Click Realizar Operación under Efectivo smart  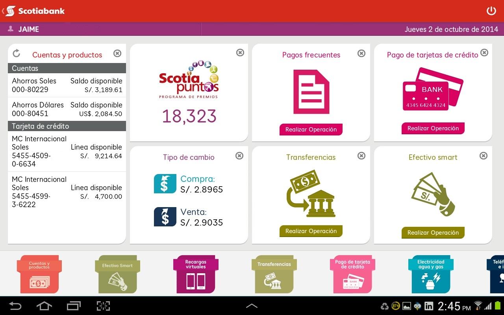433,233
